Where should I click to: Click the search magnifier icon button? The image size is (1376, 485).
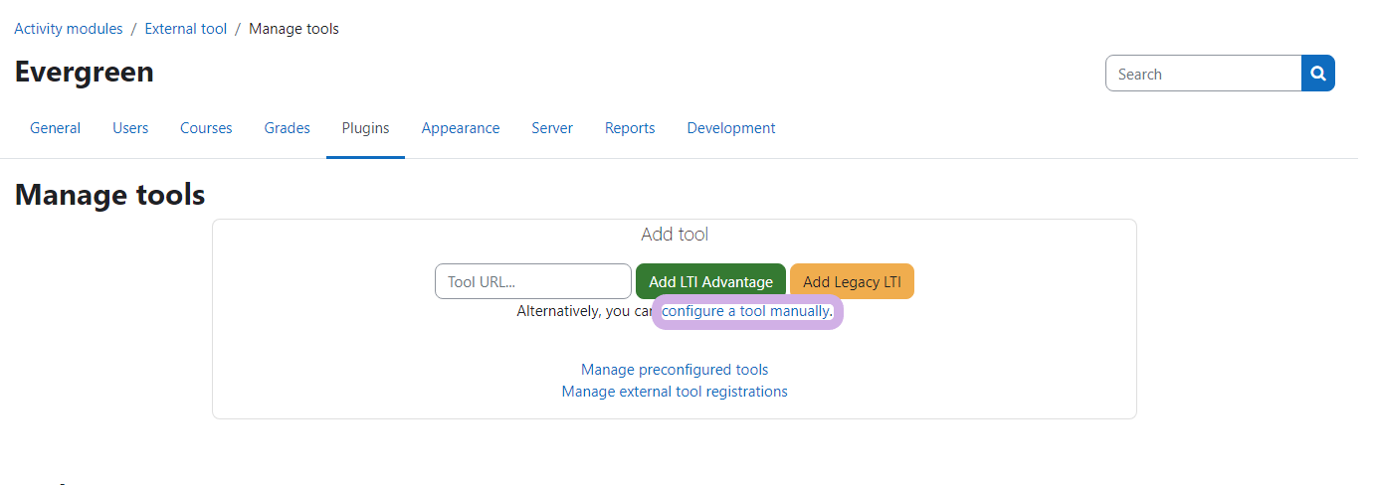[x=1317, y=74]
